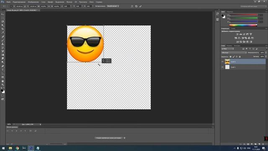Add a Levels adjustment
Image resolution: width=268 pixels, height=151 pixels.
pyautogui.click(x=241, y=34)
